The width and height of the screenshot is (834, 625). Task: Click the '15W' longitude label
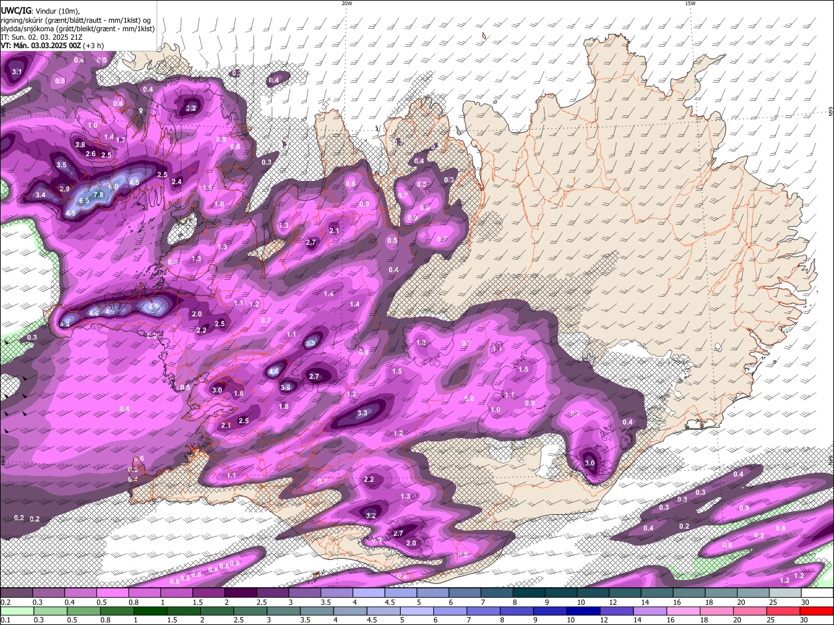[x=690, y=3]
